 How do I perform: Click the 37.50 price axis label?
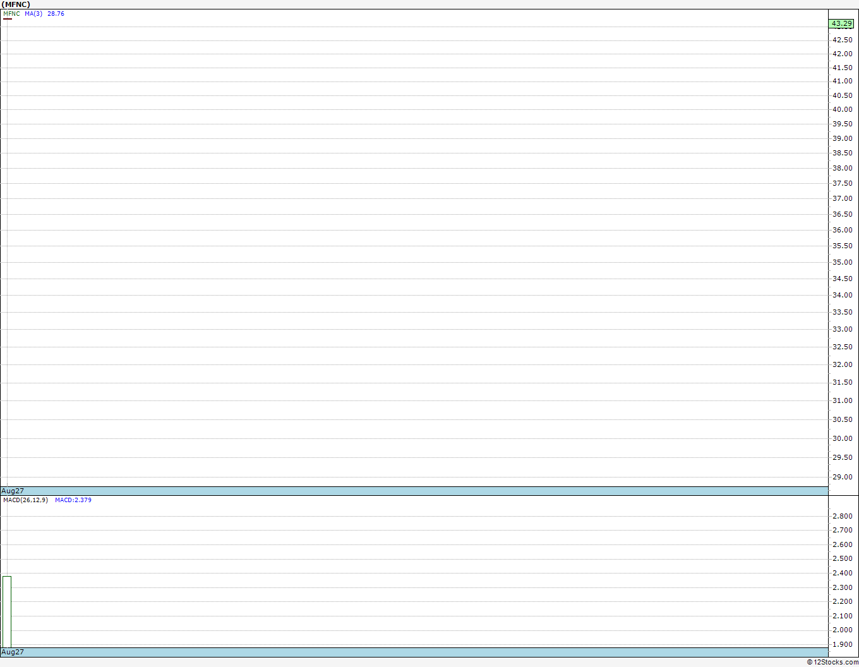click(842, 183)
